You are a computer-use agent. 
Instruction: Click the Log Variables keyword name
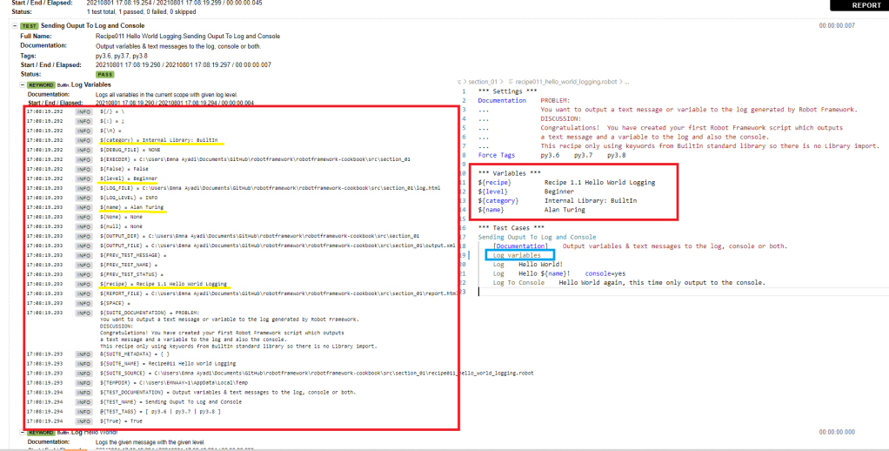[91, 84]
